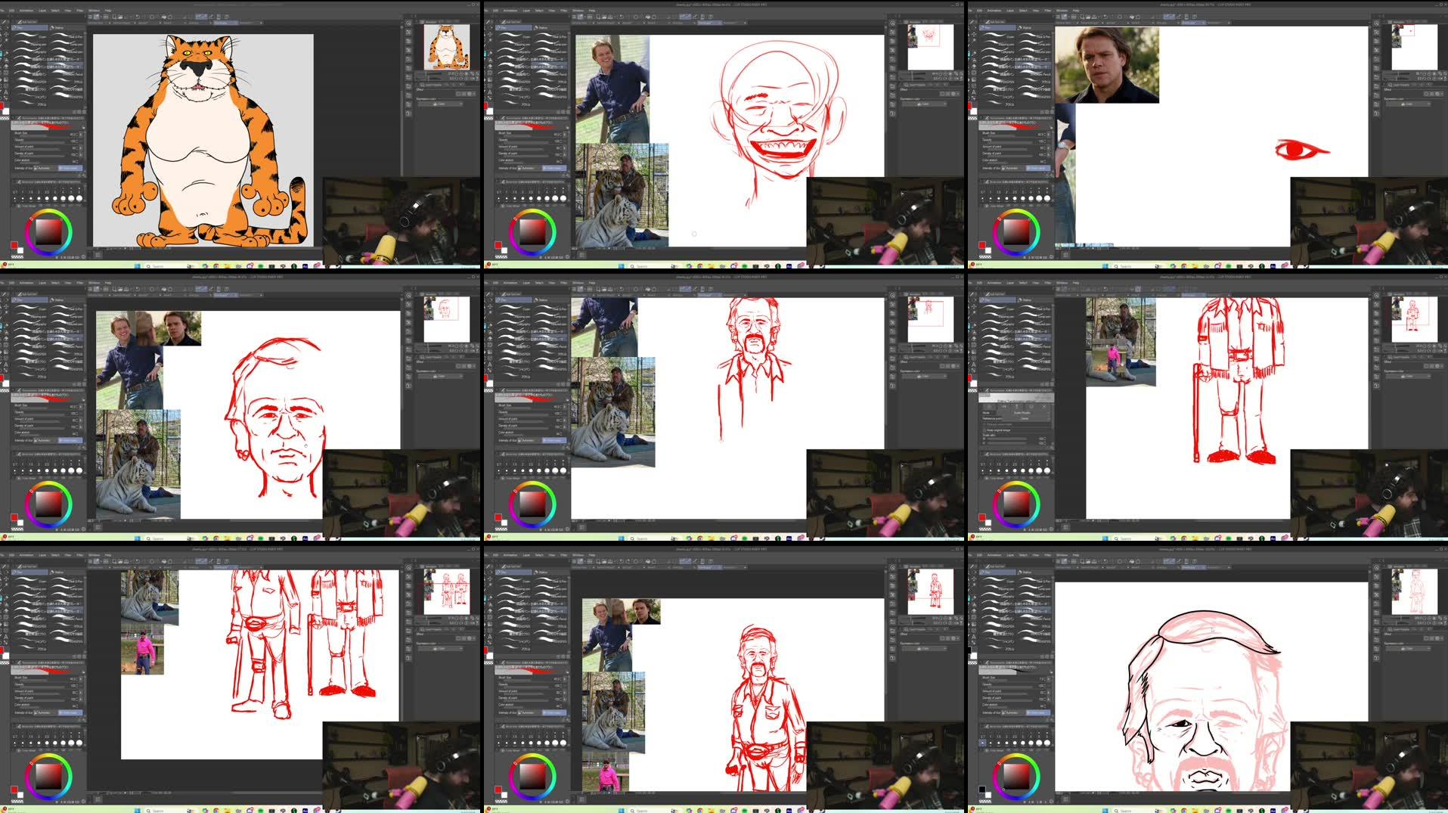Screen dimensions: 1448x813
Task: Click the close-up face reference photo beside the red eye
Action: coord(1107,64)
